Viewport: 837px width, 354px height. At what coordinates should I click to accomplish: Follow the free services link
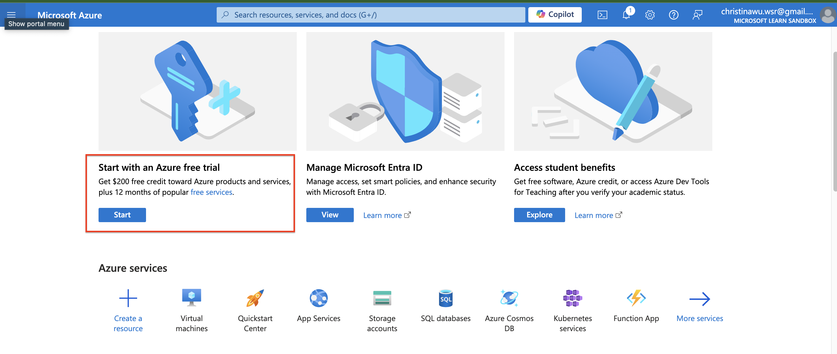click(211, 192)
